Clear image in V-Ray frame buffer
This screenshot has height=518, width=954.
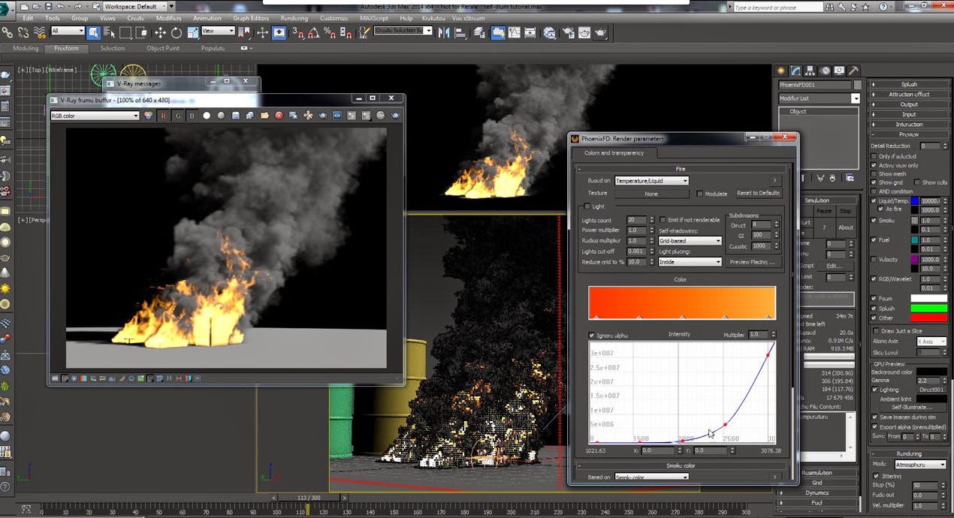pos(279,116)
